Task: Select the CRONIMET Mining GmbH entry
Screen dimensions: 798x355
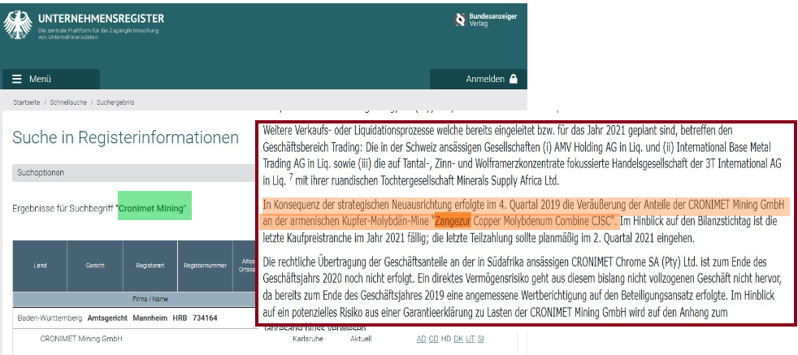Action: [81, 339]
